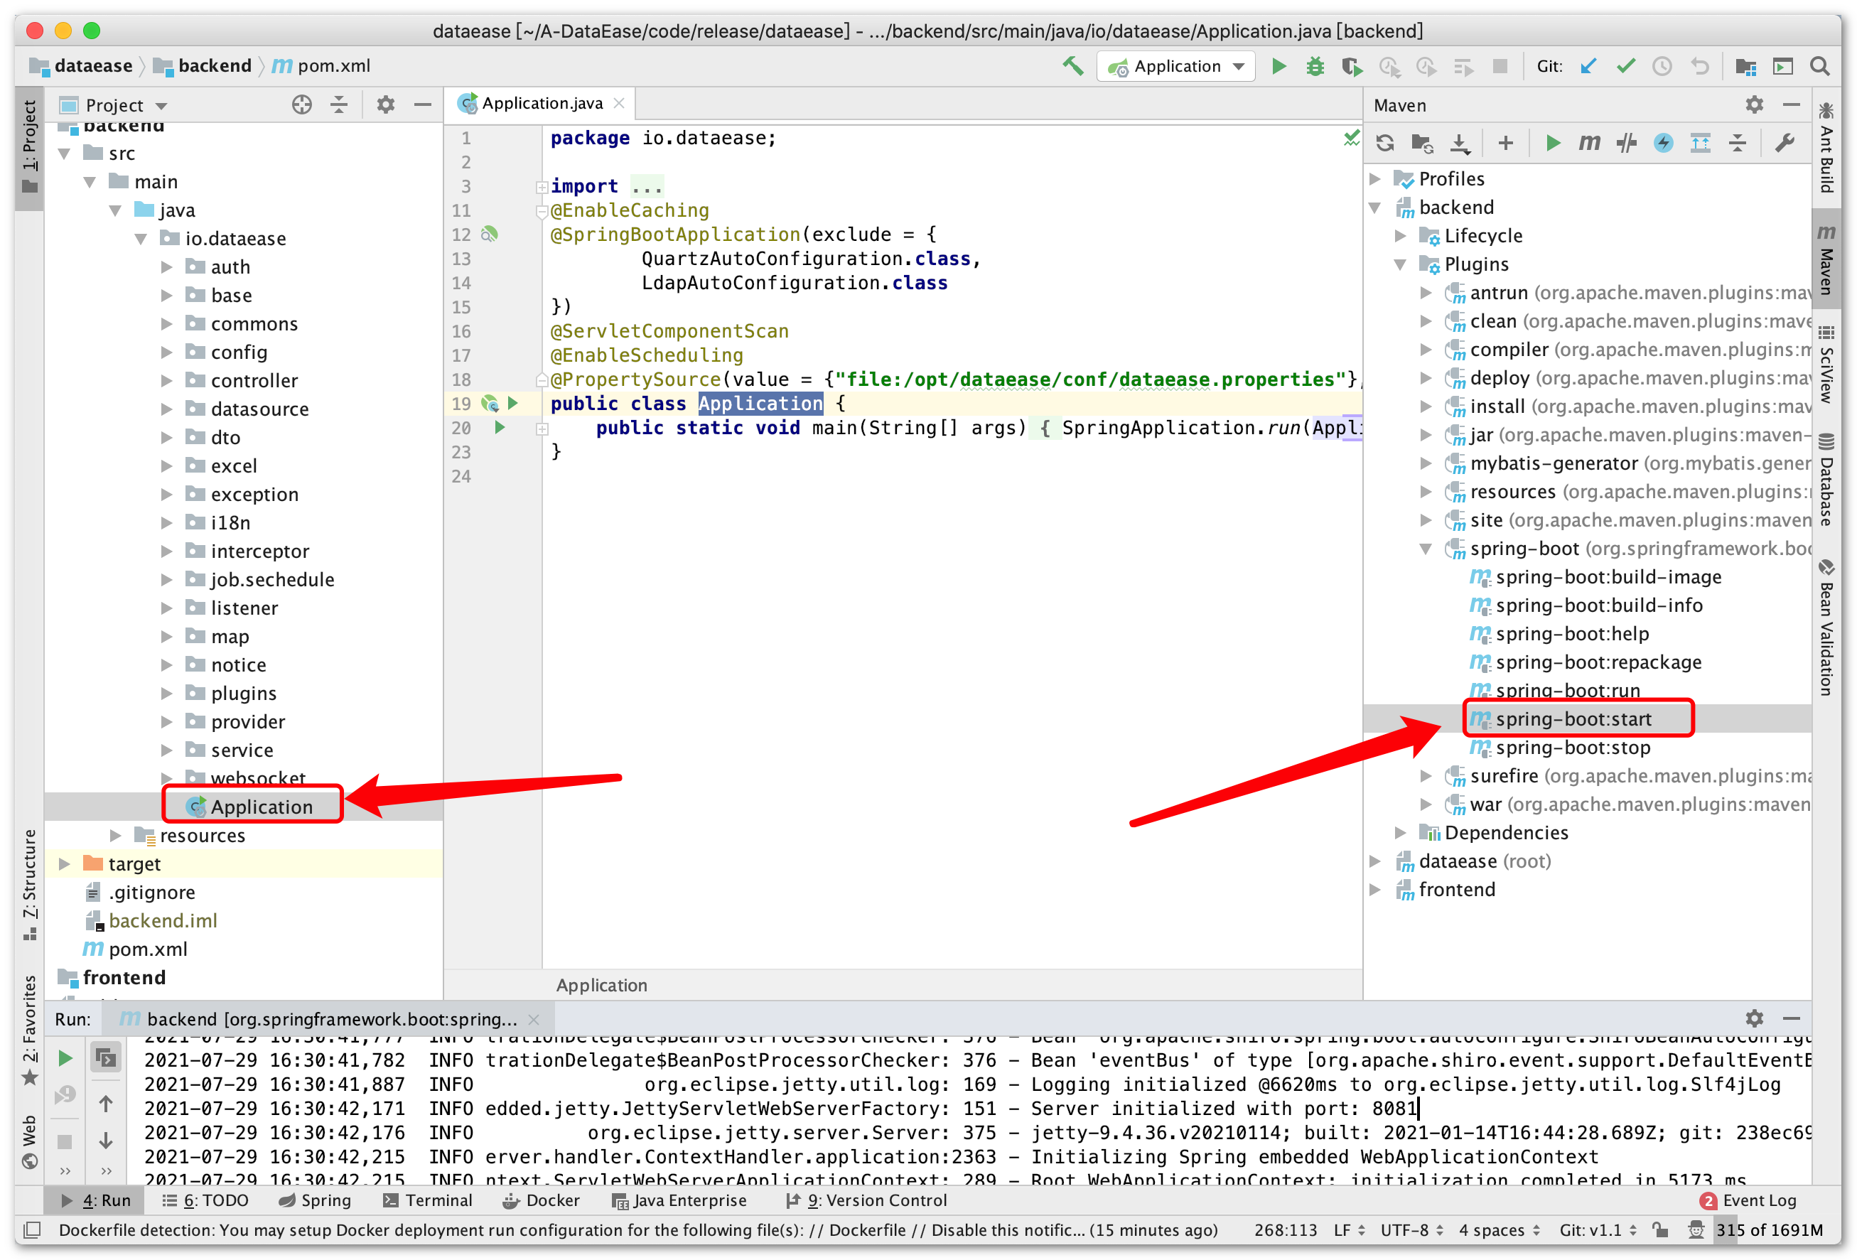This screenshot has height=1260, width=1857.
Task: Click the memory usage indicator bar
Action: coord(1768,1229)
